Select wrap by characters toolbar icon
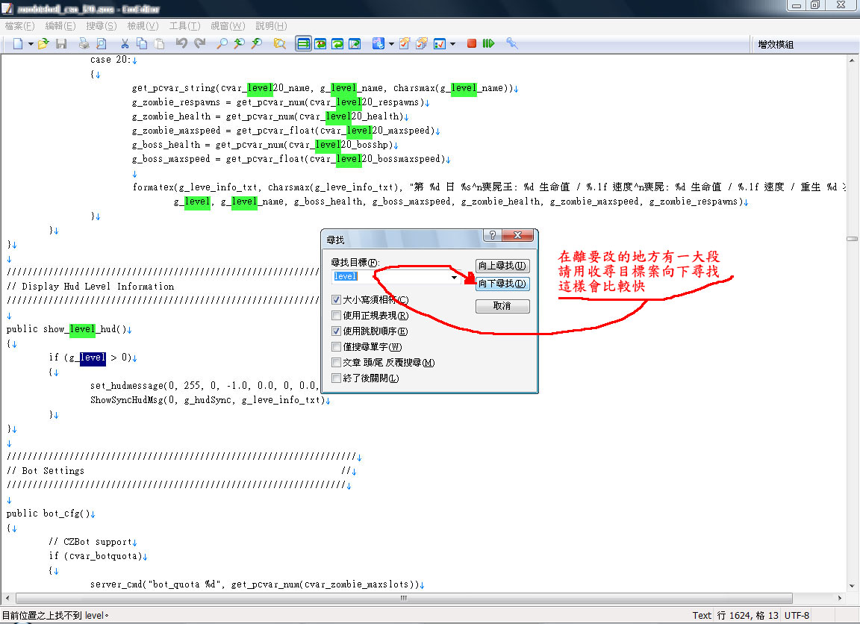This screenshot has height=624, width=860. (x=320, y=44)
